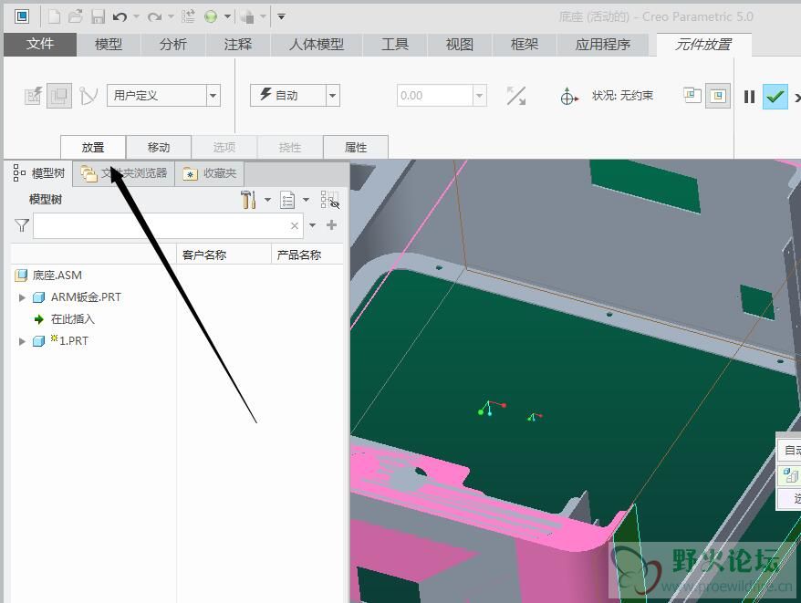The height and width of the screenshot is (603, 801).
Task: Expand the ARM钣金.PRT tree node
Action: (x=22, y=297)
